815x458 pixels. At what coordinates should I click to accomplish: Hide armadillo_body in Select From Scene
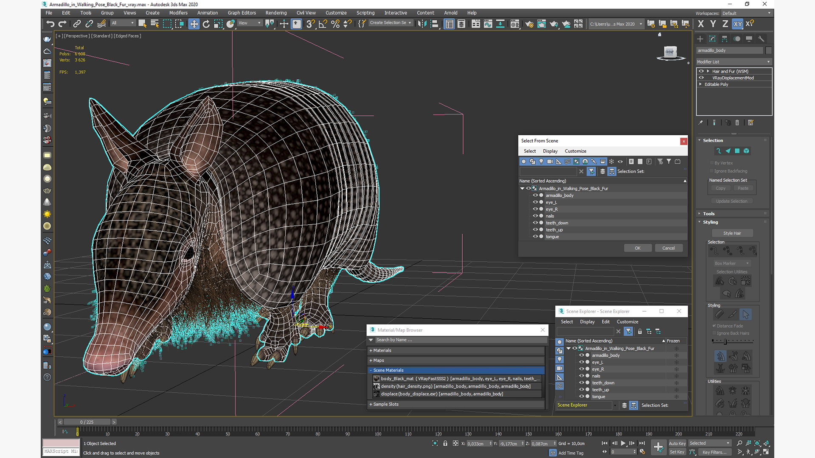(535, 195)
